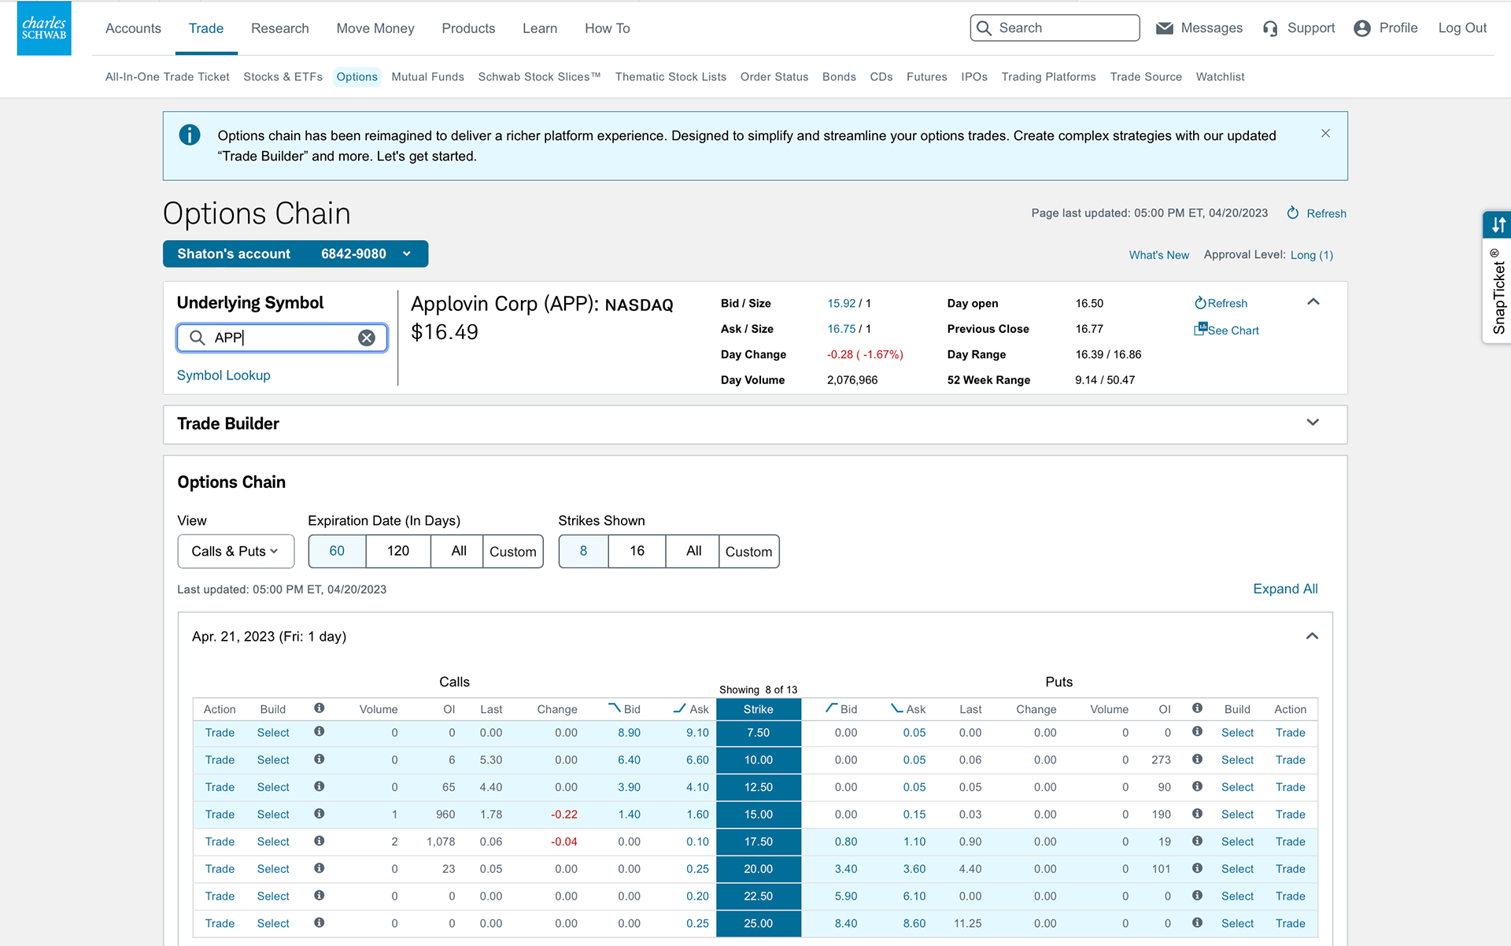Open Messages envelope icon
The height and width of the screenshot is (946, 1511).
1164,28
